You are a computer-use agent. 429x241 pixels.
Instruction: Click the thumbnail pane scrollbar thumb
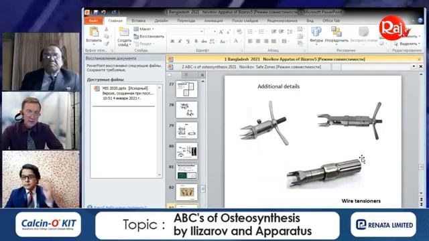tap(202, 189)
